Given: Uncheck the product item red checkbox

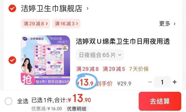Looking at the screenshot, I should (x=12, y=60).
